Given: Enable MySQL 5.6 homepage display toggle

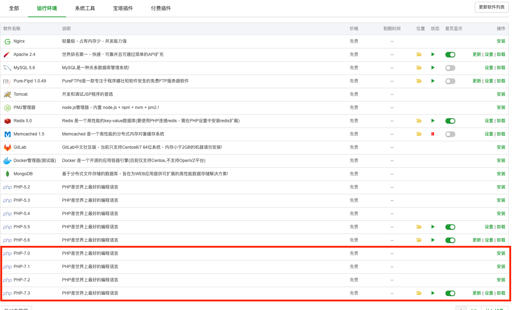Looking at the screenshot, I should point(450,68).
